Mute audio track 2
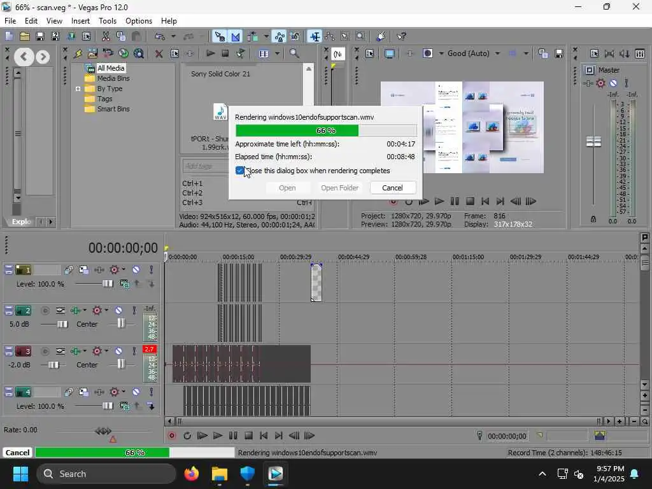 point(118,310)
